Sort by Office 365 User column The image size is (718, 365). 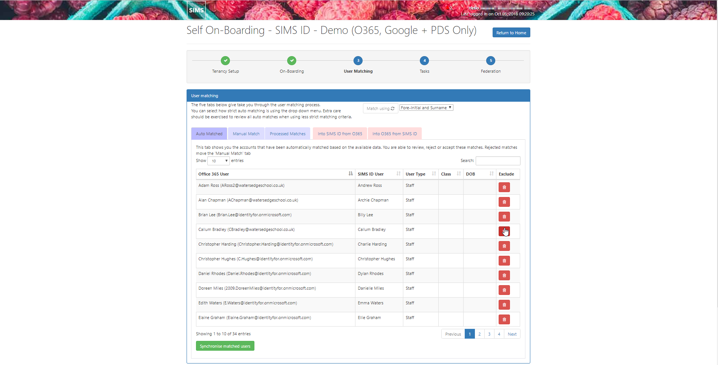point(276,174)
